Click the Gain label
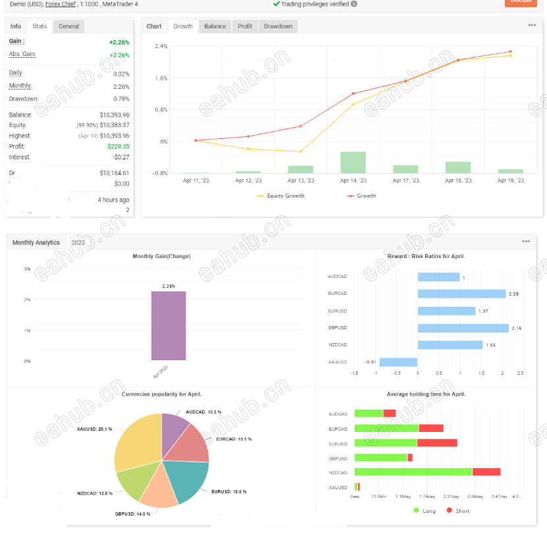 [x=16, y=41]
